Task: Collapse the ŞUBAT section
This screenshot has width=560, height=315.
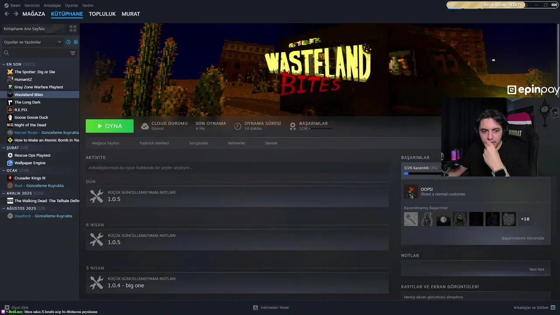Action: [4, 148]
